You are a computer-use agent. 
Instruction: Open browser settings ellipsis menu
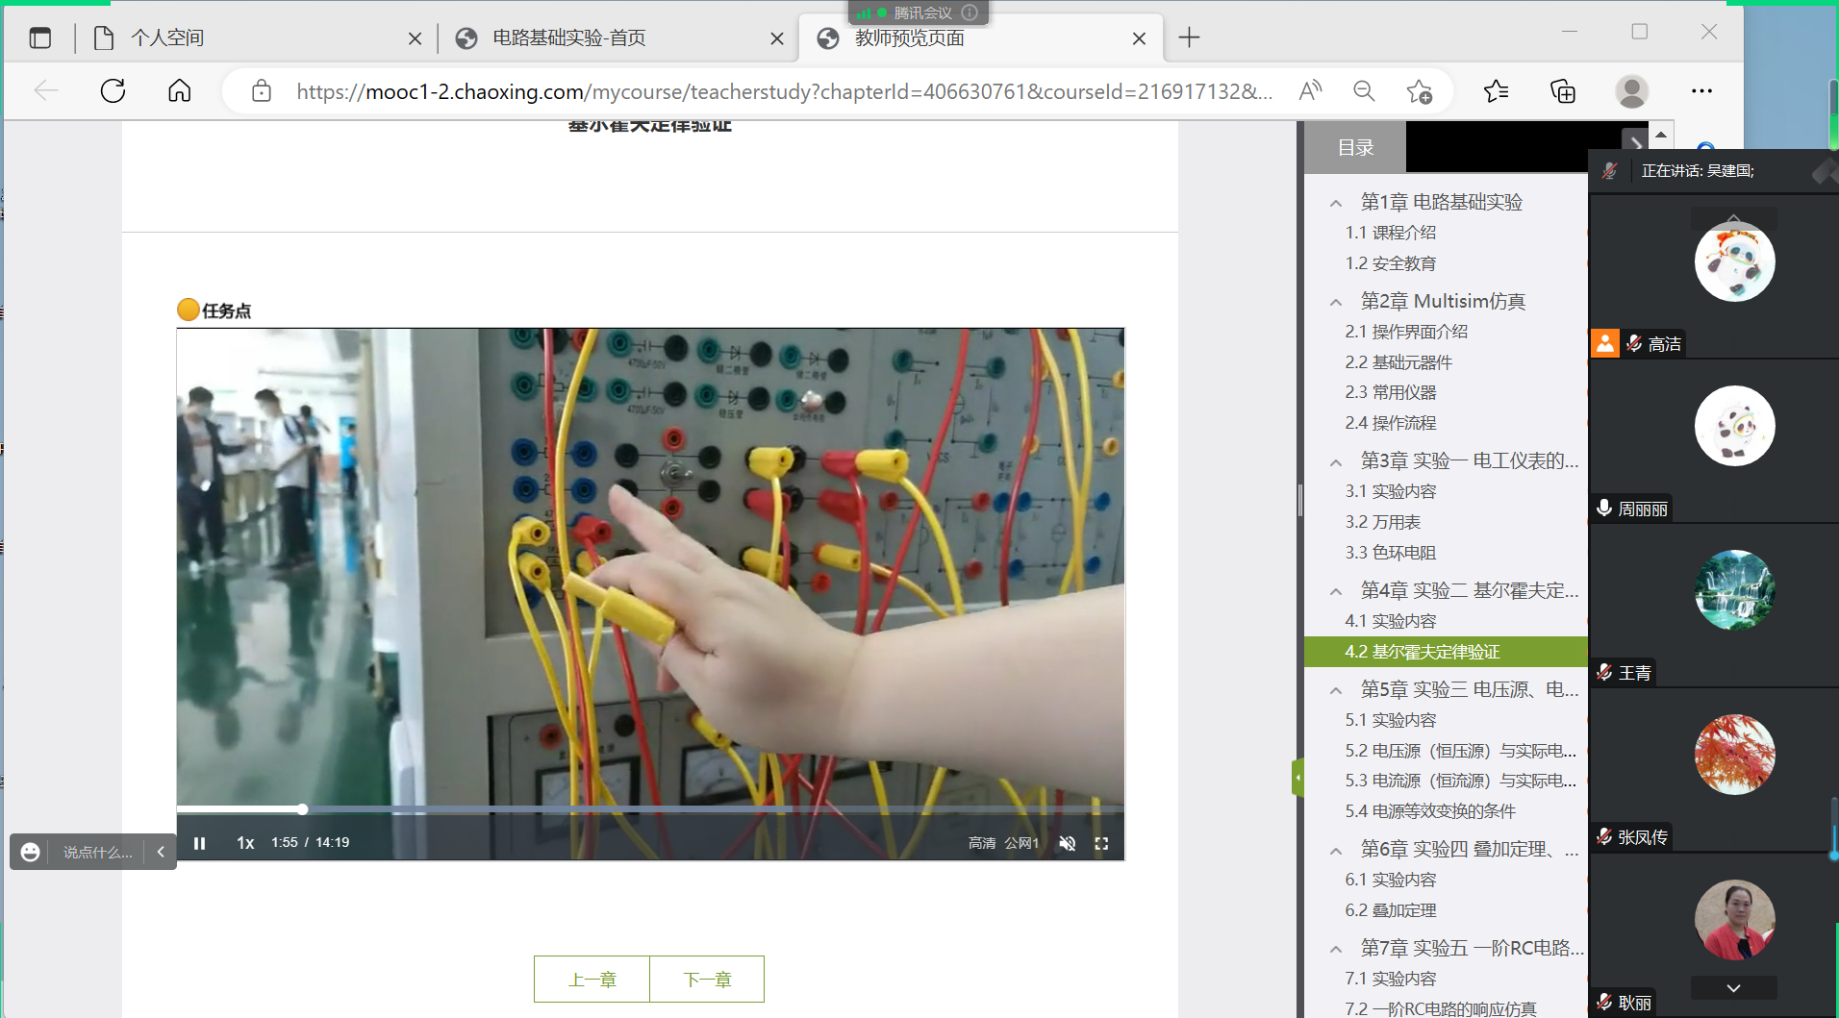pyautogui.click(x=1701, y=91)
